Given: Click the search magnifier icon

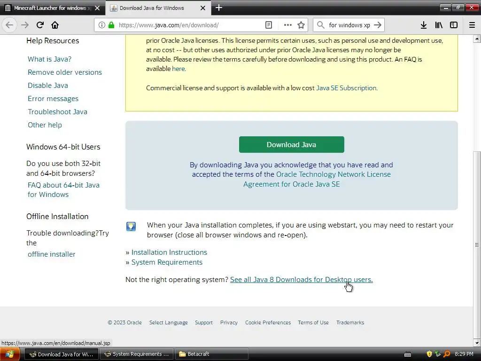Looking at the screenshot, I should click(320, 25).
